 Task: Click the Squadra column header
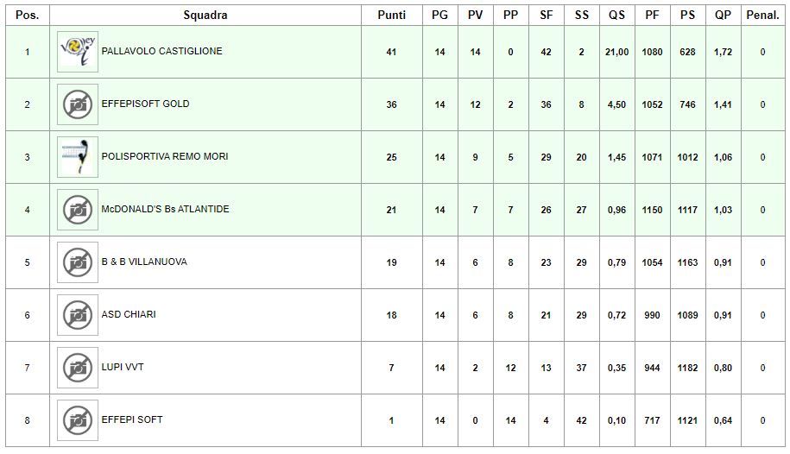pyautogui.click(x=205, y=16)
